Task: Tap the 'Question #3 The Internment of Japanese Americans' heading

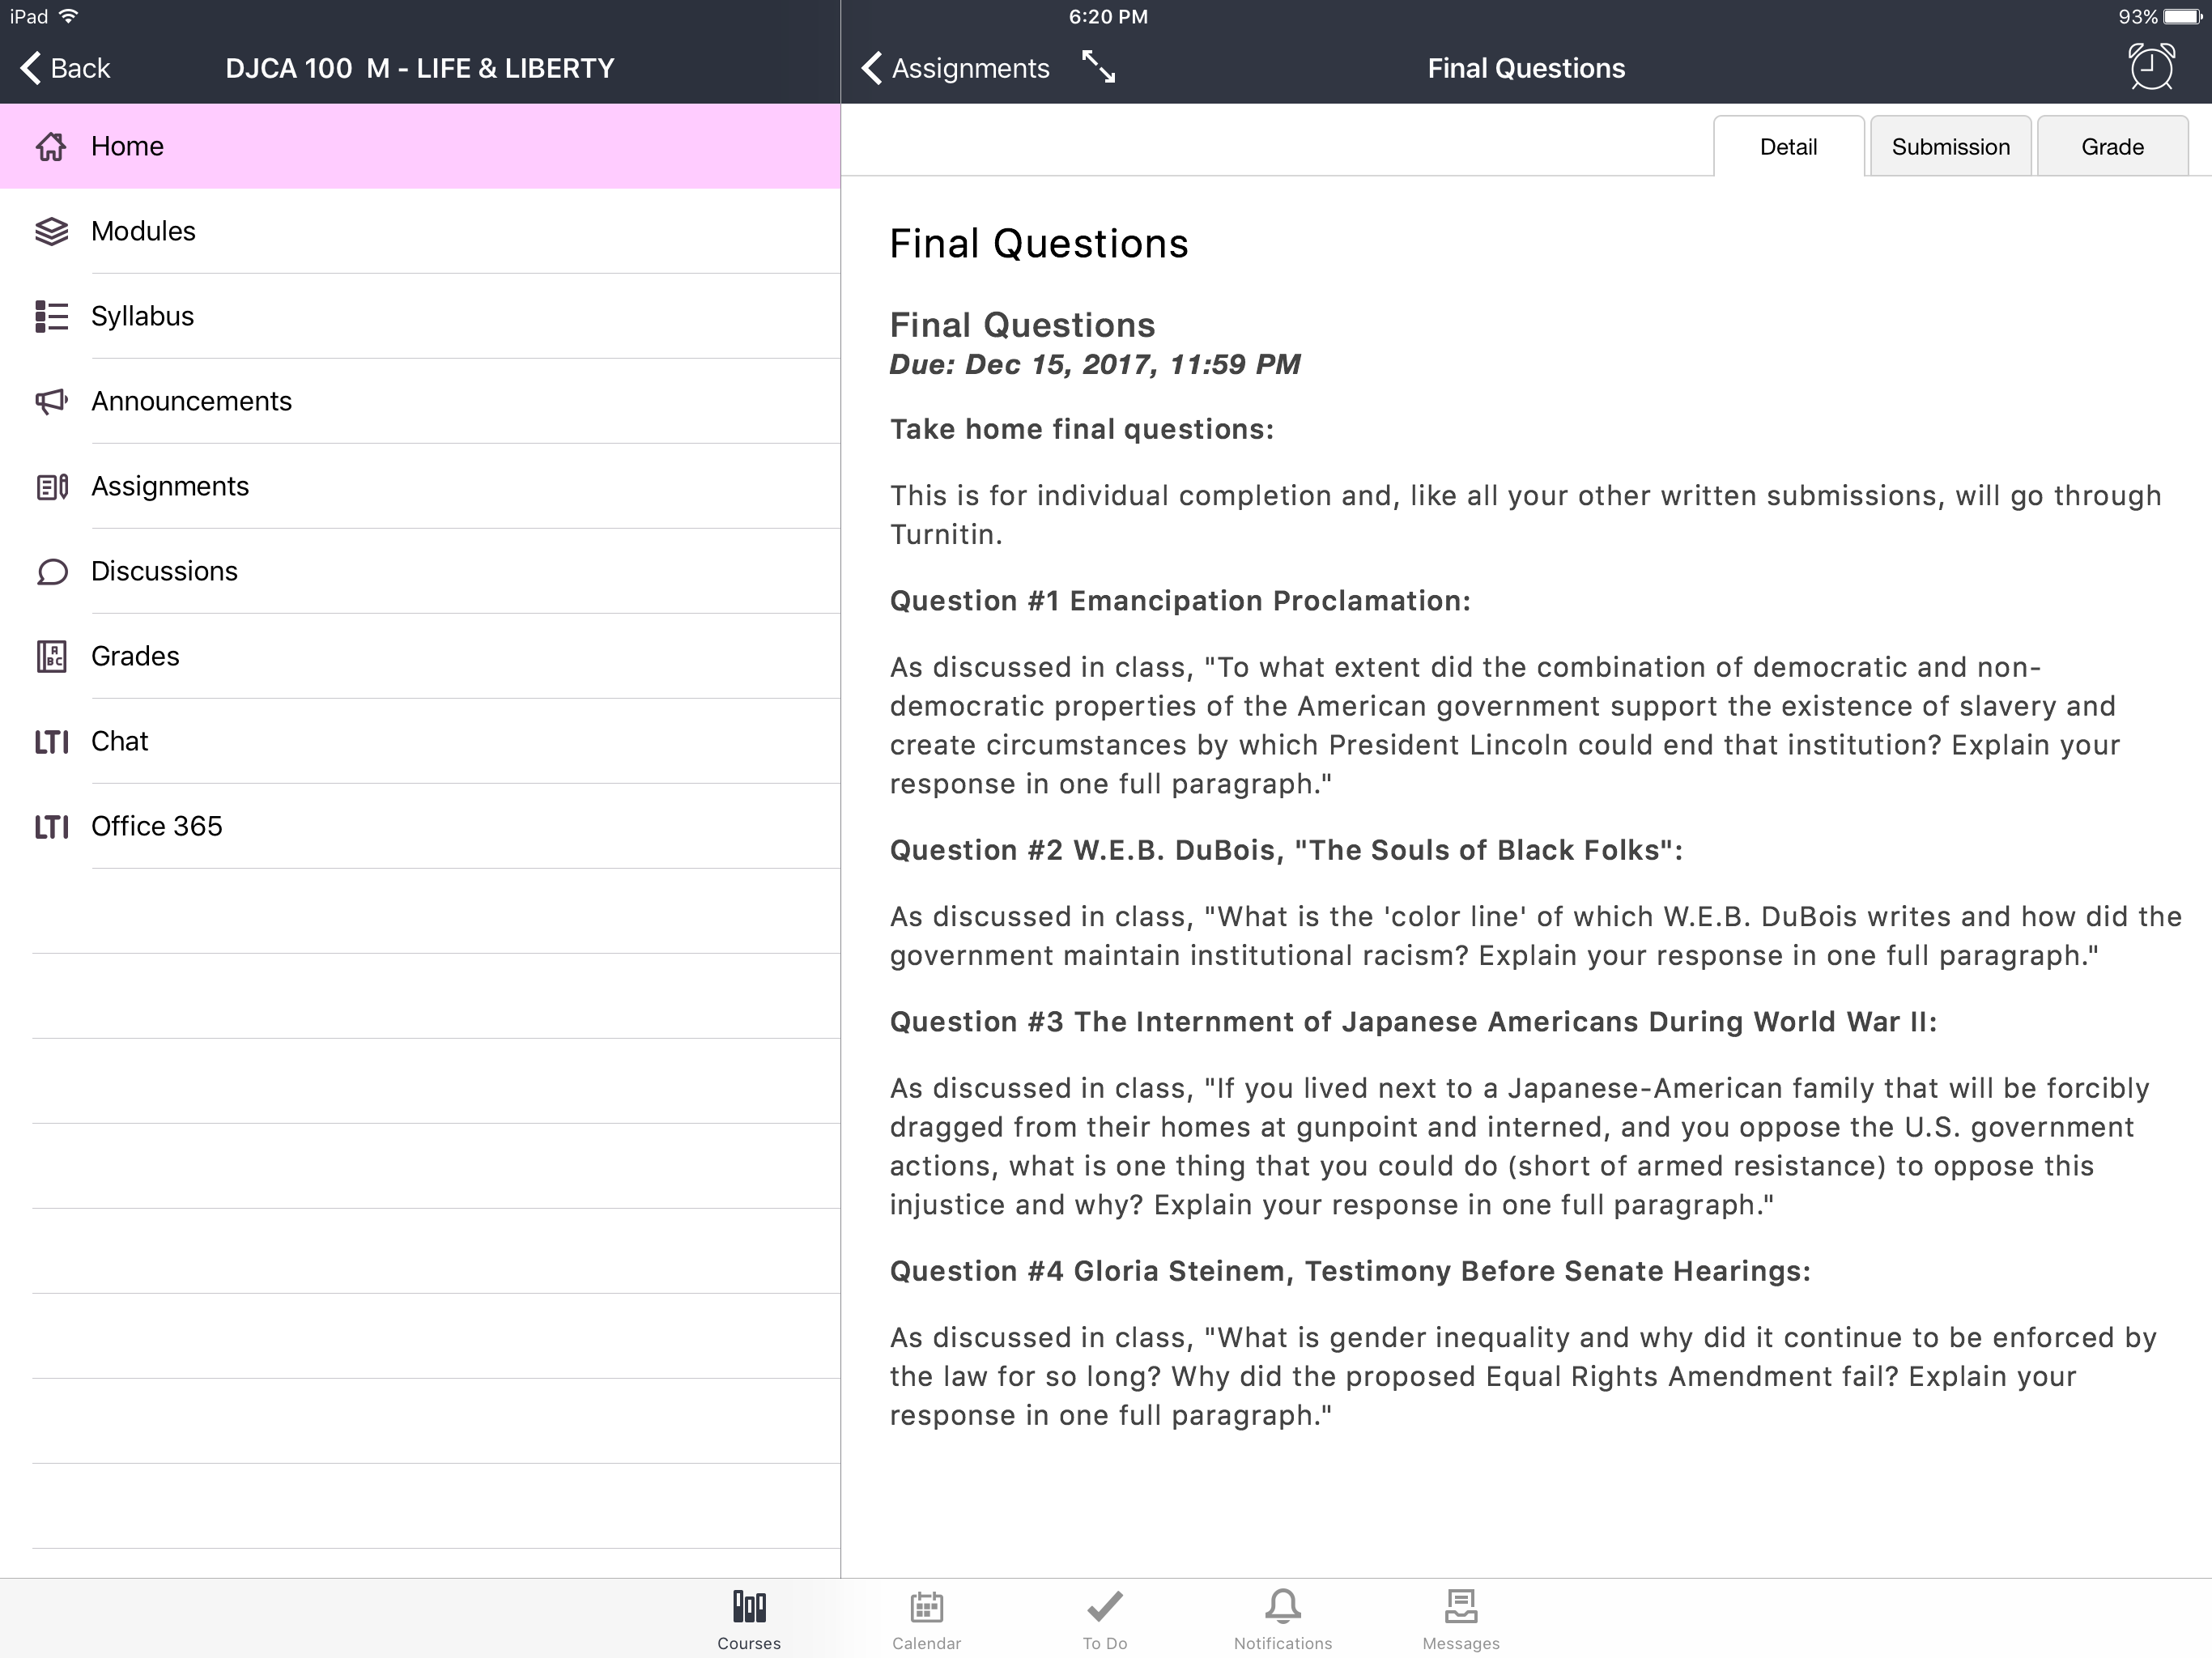Action: 1413,1022
